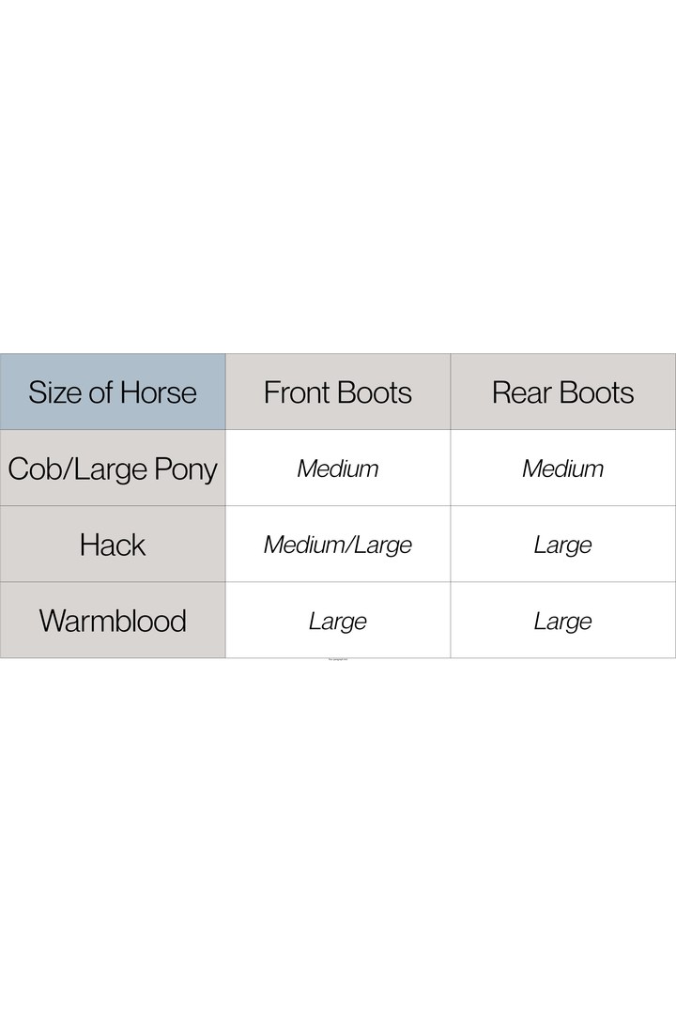Select Cob/Large Pony front boots "Medium" cell

click(x=338, y=469)
